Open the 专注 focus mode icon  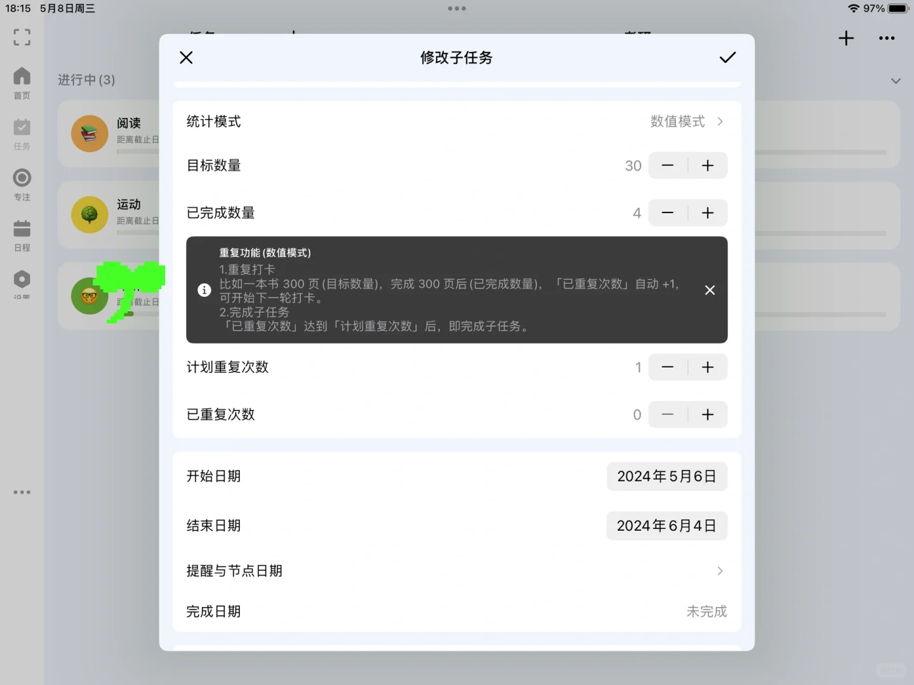click(x=22, y=182)
